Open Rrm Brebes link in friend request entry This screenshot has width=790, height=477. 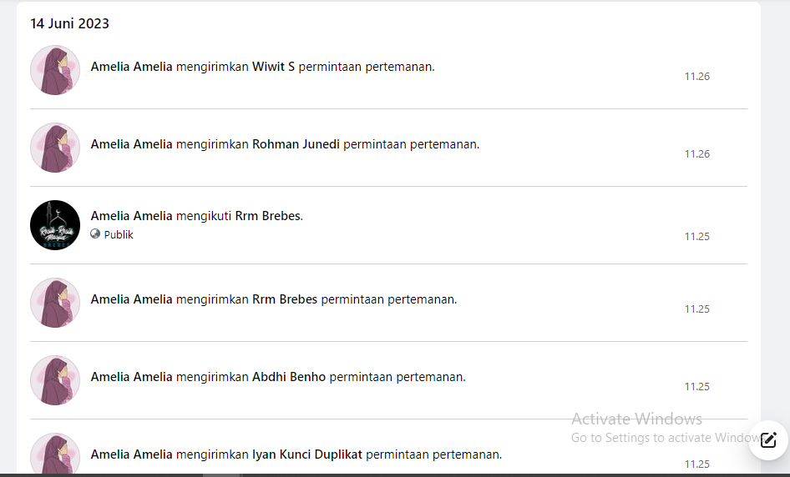pyautogui.click(x=285, y=299)
